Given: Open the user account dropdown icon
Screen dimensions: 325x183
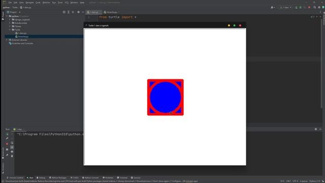Looking at the screenshot, I should click(x=273, y=8).
